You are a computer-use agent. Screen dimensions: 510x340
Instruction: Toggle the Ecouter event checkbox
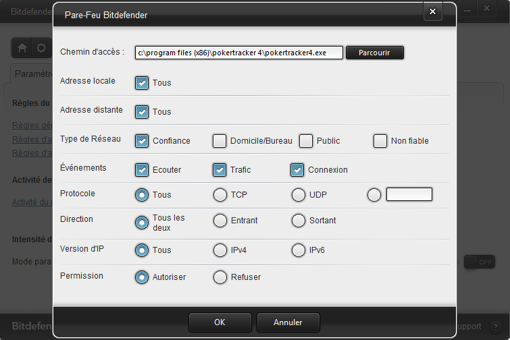(142, 170)
